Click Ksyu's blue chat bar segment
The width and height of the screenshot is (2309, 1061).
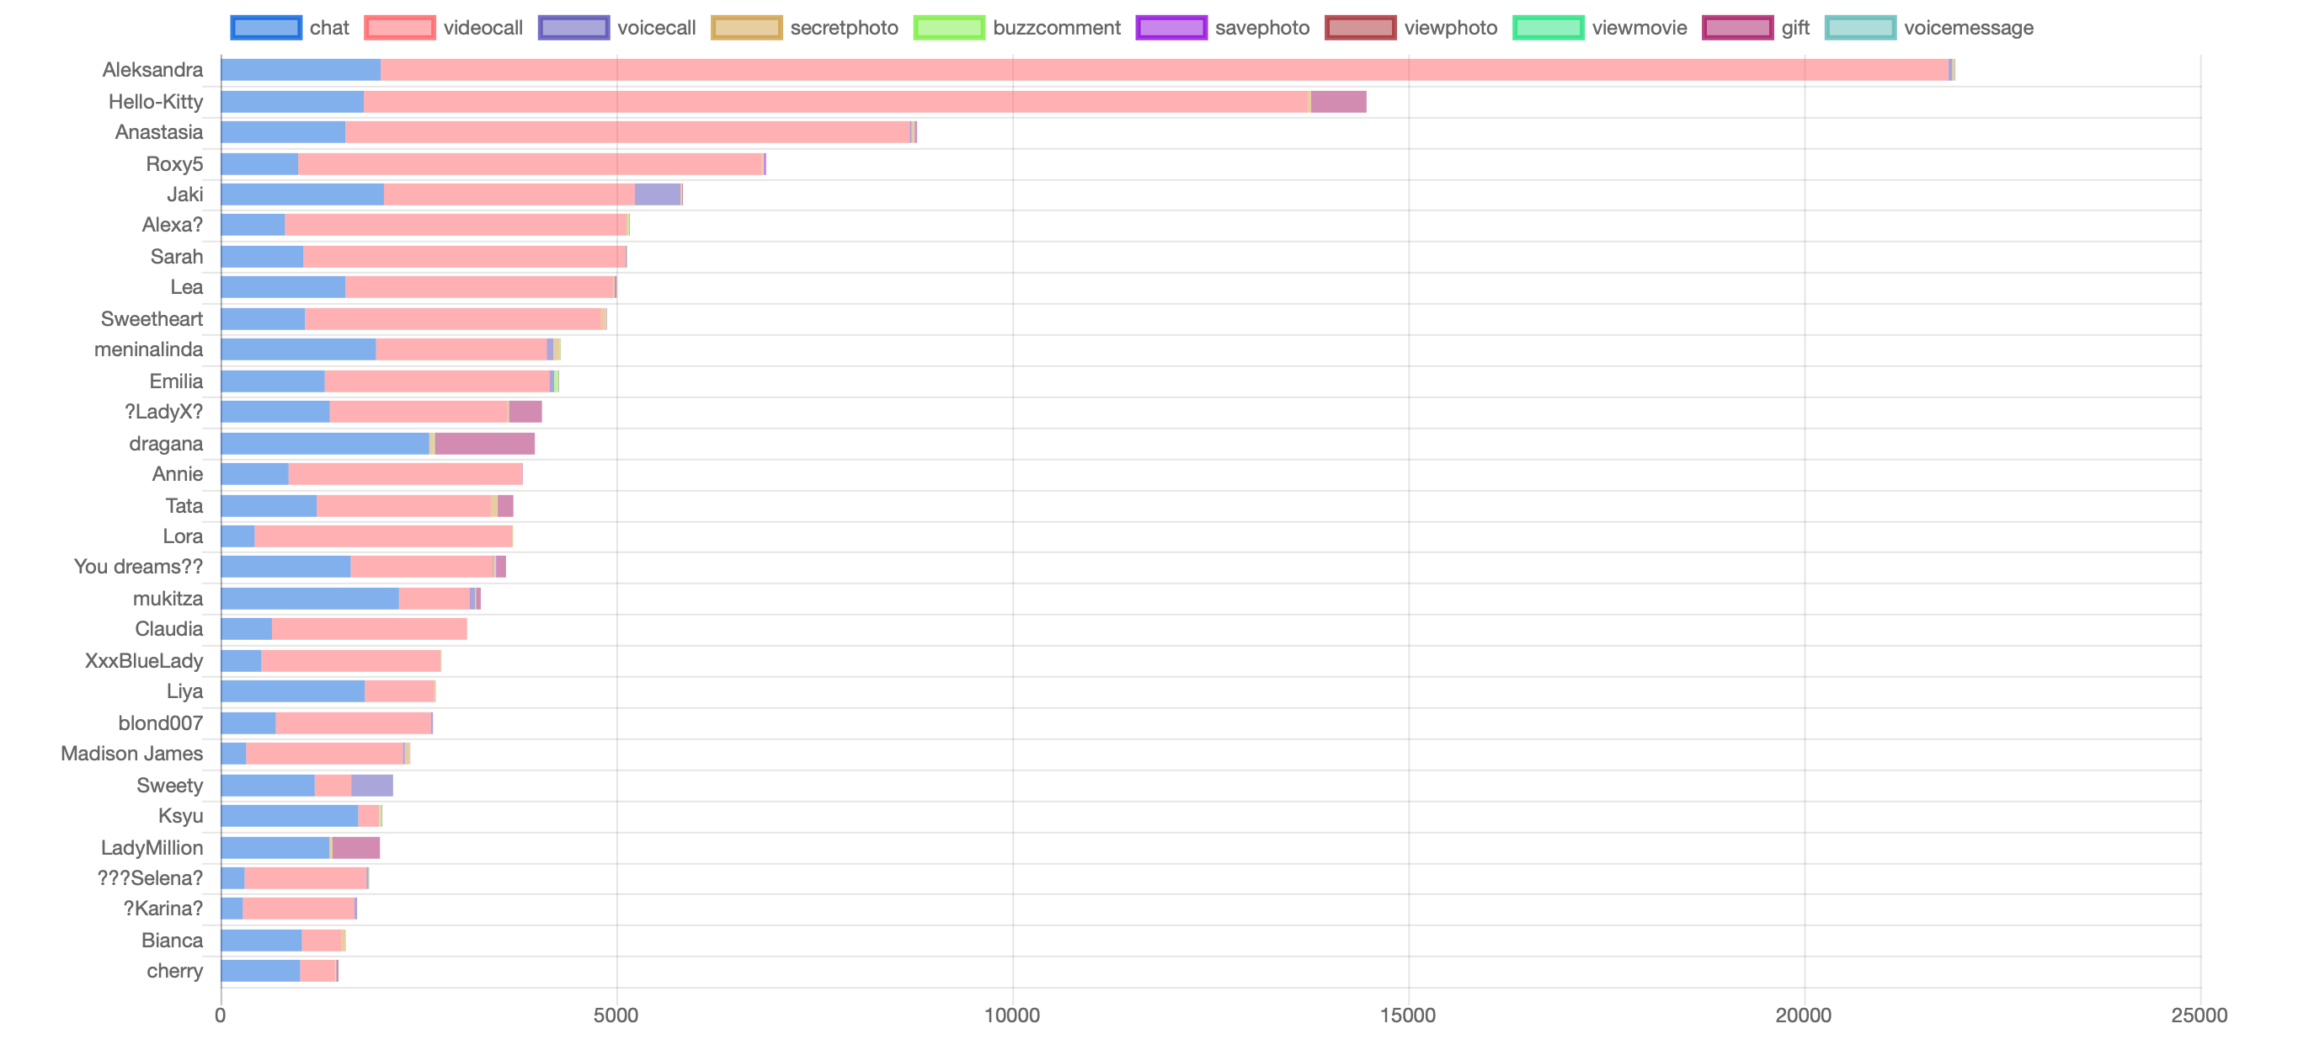tap(290, 815)
